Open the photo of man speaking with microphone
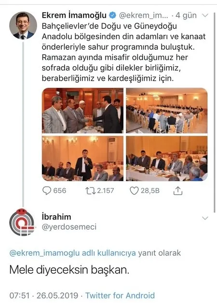 (x=83, y=159)
